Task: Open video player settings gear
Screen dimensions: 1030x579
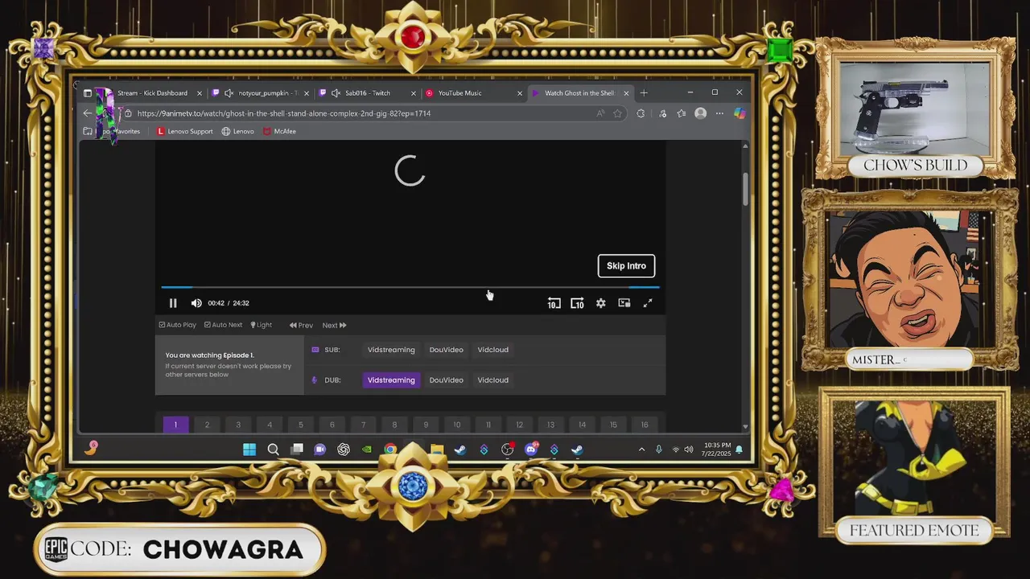Action: pos(601,303)
